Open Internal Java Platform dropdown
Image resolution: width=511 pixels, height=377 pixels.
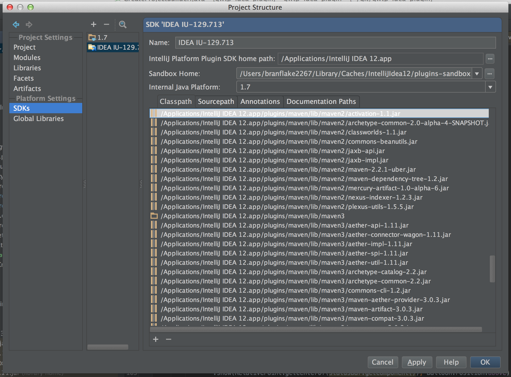pos(490,87)
